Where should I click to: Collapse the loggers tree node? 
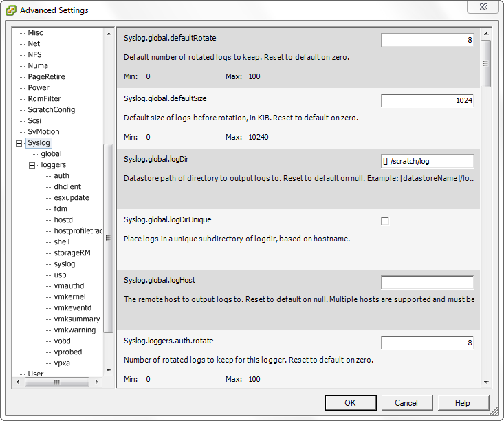point(32,165)
